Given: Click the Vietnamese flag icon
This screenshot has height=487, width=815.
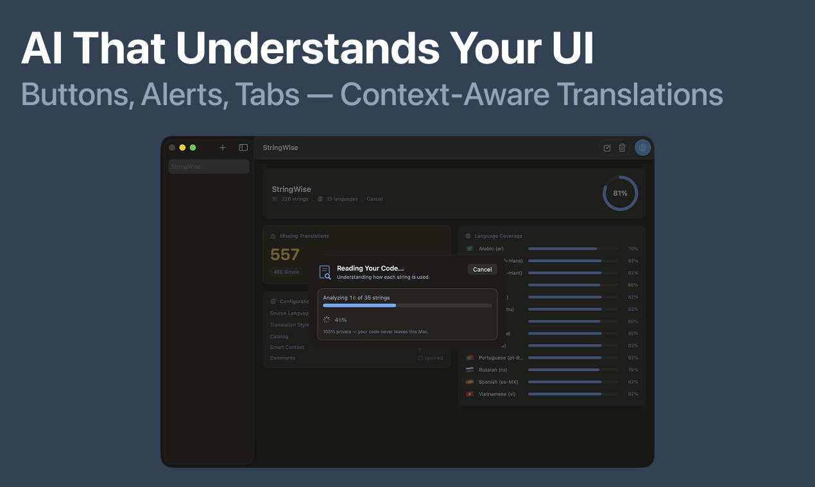Looking at the screenshot, I should pos(470,394).
